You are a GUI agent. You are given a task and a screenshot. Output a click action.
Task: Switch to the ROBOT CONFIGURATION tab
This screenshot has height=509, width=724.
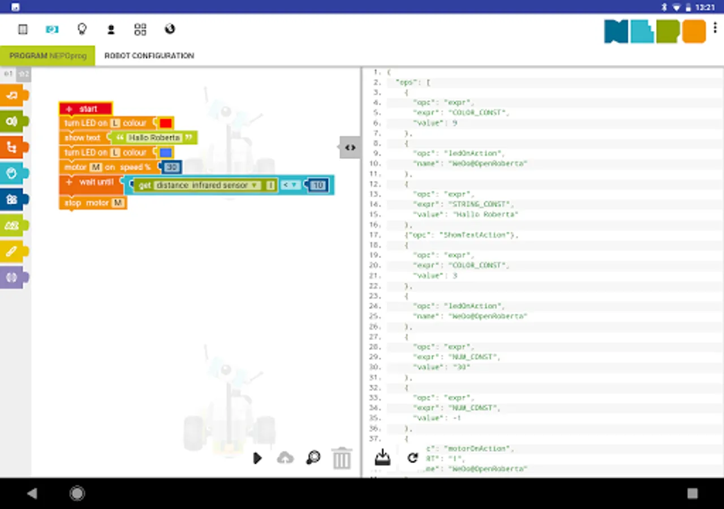click(149, 55)
